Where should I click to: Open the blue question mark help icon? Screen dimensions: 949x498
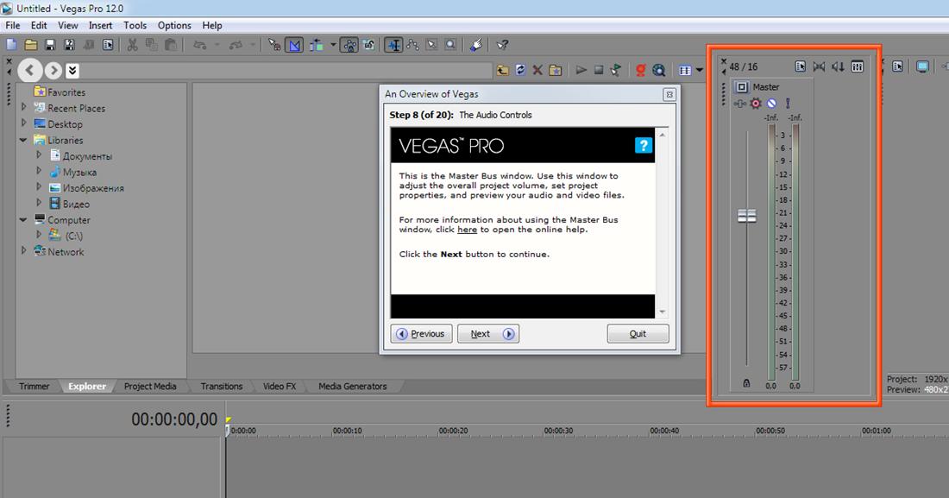[x=644, y=145]
